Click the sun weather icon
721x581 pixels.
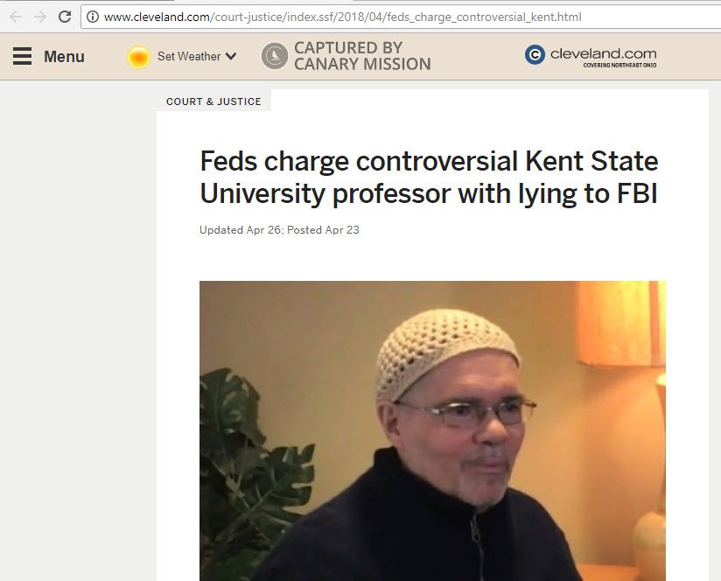coord(138,57)
